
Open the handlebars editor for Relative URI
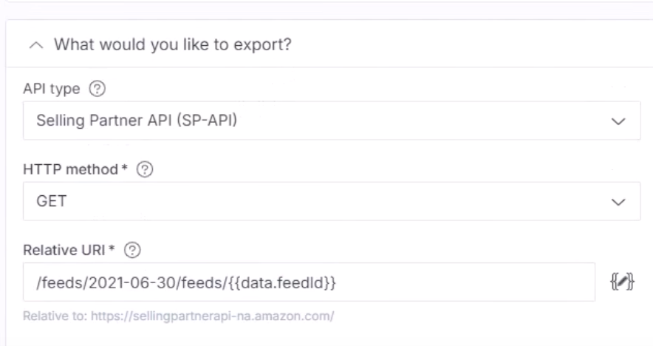click(622, 282)
